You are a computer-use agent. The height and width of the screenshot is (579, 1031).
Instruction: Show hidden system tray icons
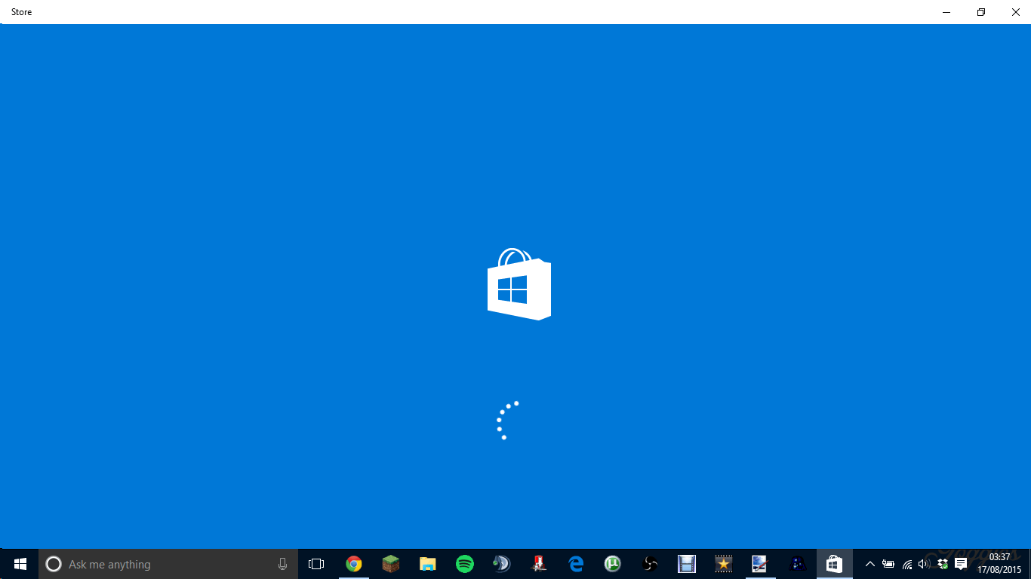869,564
